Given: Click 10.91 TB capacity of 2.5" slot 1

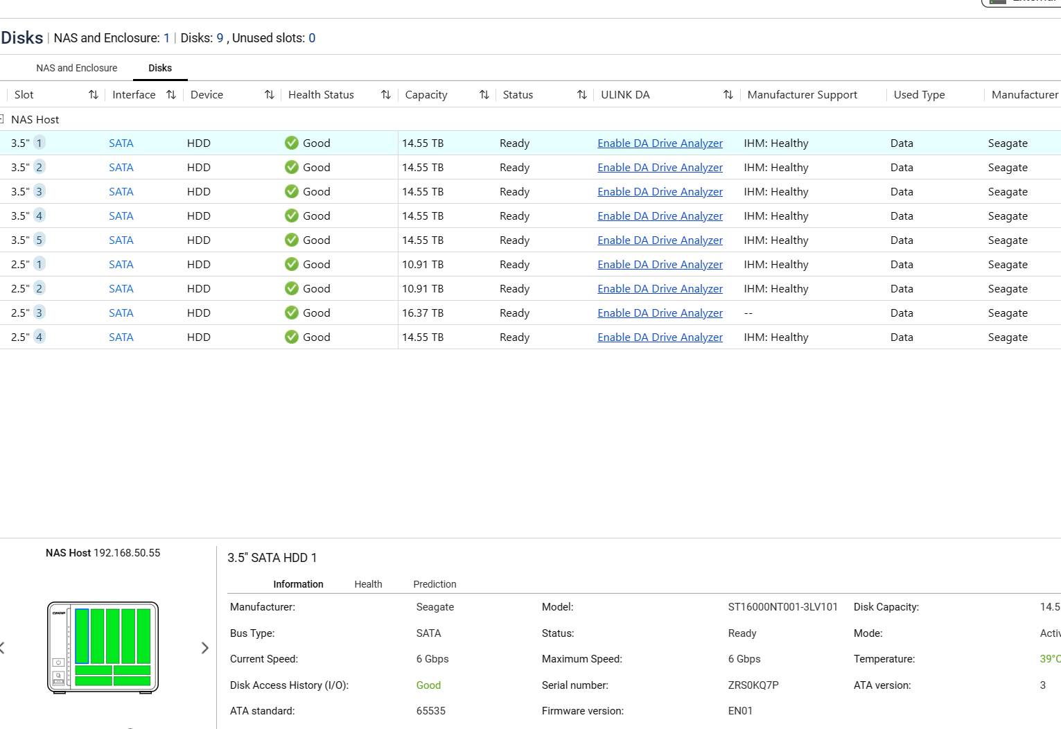Looking at the screenshot, I should click(x=423, y=265).
